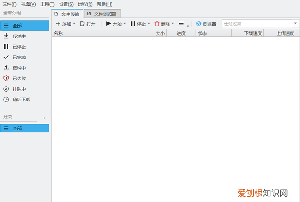Show 已停止 tasks
The height and width of the screenshot is (202, 300).
pos(25,47)
